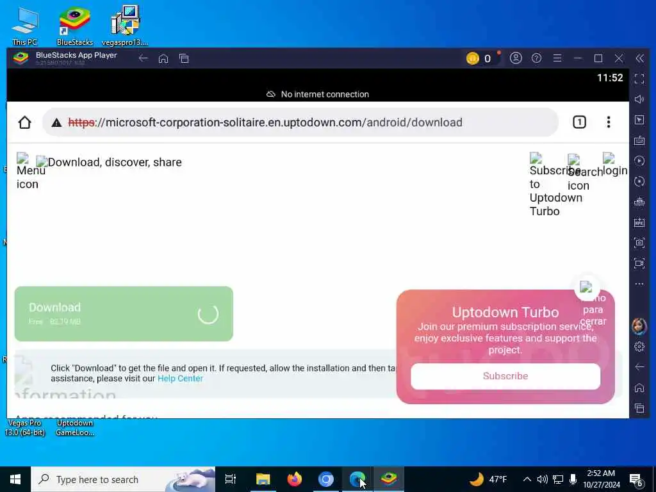
Task: Open the browser tab switcher showing 1
Action: [x=579, y=122]
